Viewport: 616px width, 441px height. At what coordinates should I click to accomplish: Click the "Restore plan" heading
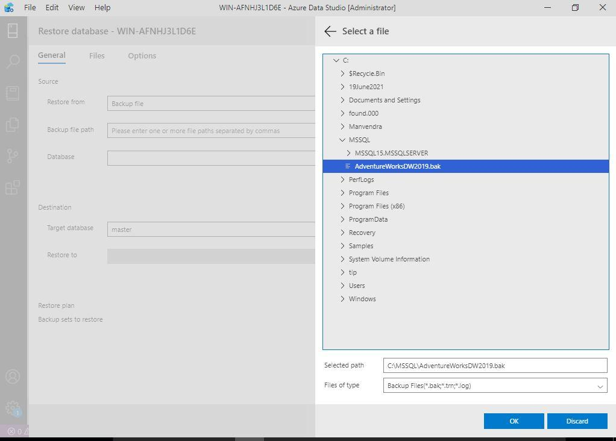[x=56, y=305]
